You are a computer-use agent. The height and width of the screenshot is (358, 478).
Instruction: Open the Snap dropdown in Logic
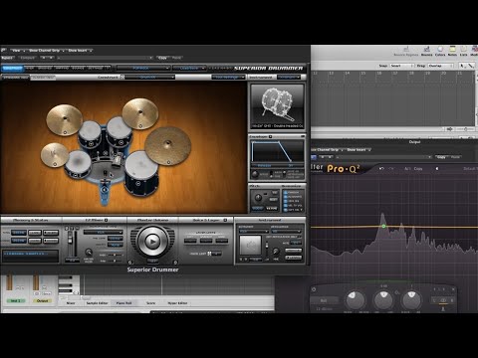(x=401, y=66)
